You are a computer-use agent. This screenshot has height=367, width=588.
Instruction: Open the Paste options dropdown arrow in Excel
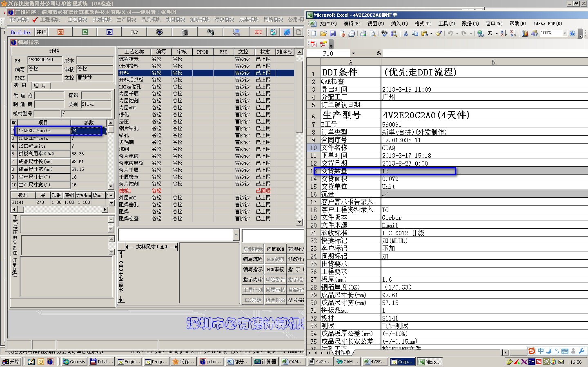pyautogui.click(x=431, y=33)
